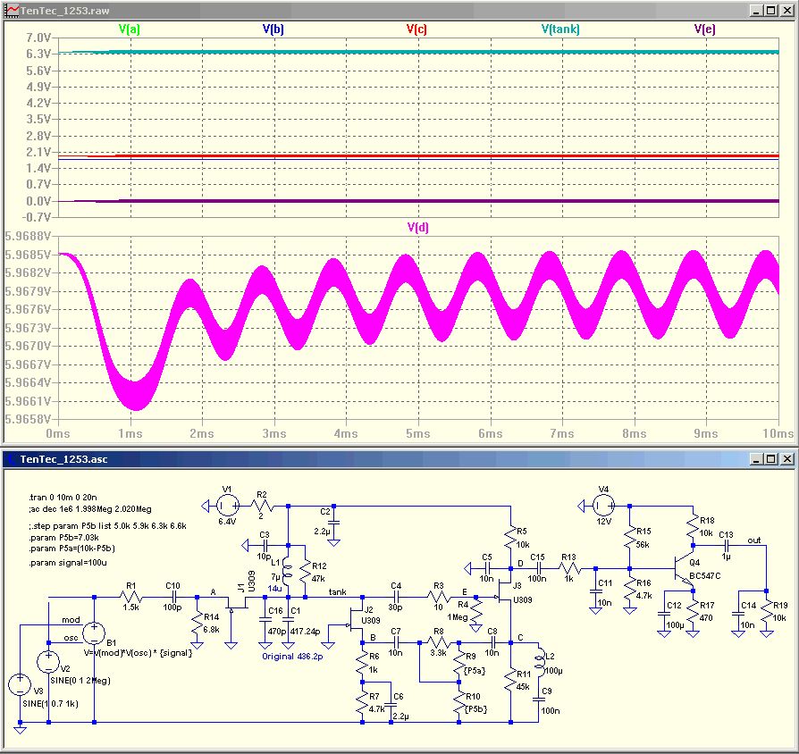
Task: Click the 'out' net label on schematic
Action: (x=755, y=540)
